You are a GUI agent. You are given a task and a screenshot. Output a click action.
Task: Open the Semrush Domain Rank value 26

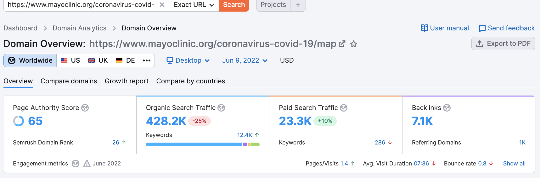click(116, 143)
